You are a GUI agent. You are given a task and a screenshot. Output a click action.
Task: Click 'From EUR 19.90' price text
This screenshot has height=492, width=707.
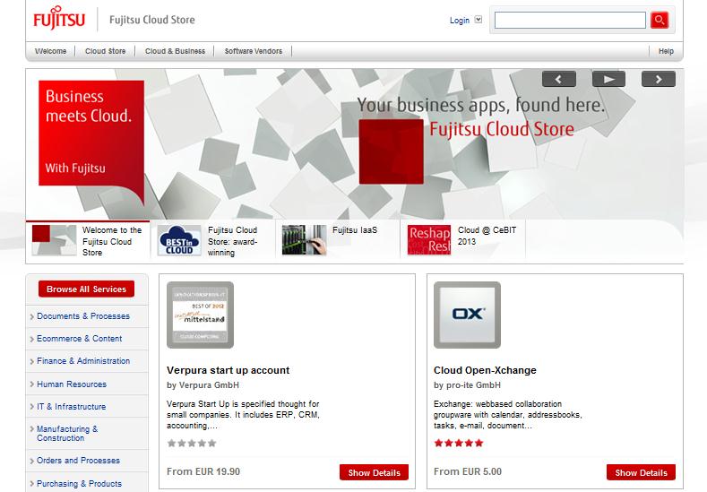tap(203, 471)
